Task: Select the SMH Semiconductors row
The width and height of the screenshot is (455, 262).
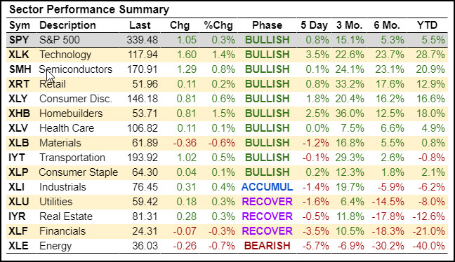Action: coord(227,69)
